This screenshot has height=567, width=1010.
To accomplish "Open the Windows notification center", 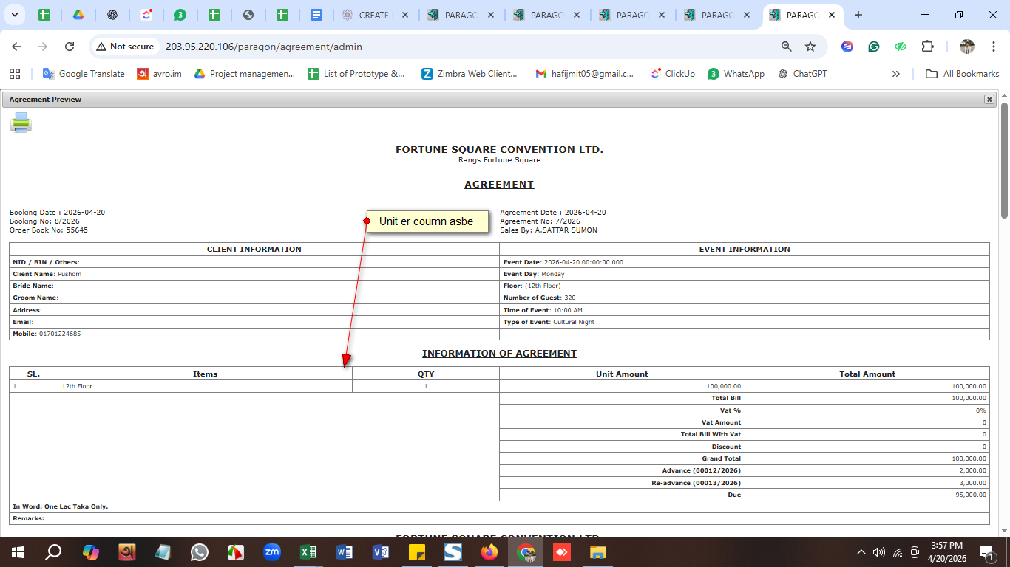I will point(986,552).
